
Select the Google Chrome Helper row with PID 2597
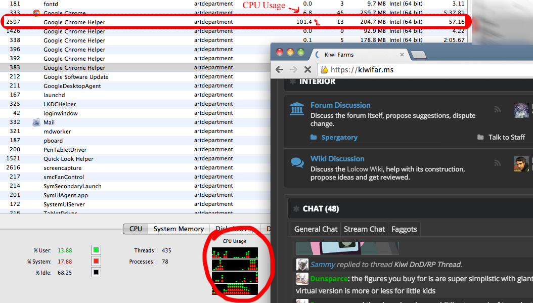click(235, 22)
